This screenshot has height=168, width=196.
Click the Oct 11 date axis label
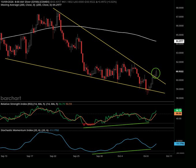pos(169,156)
